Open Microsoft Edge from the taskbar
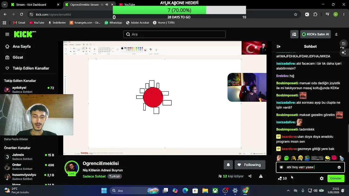This screenshot has height=196, width=349. [185, 191]
